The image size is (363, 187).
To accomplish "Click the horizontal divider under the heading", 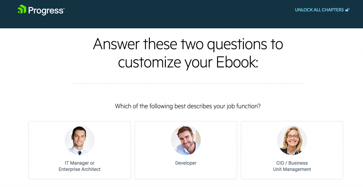I will [x=188, y=83].
